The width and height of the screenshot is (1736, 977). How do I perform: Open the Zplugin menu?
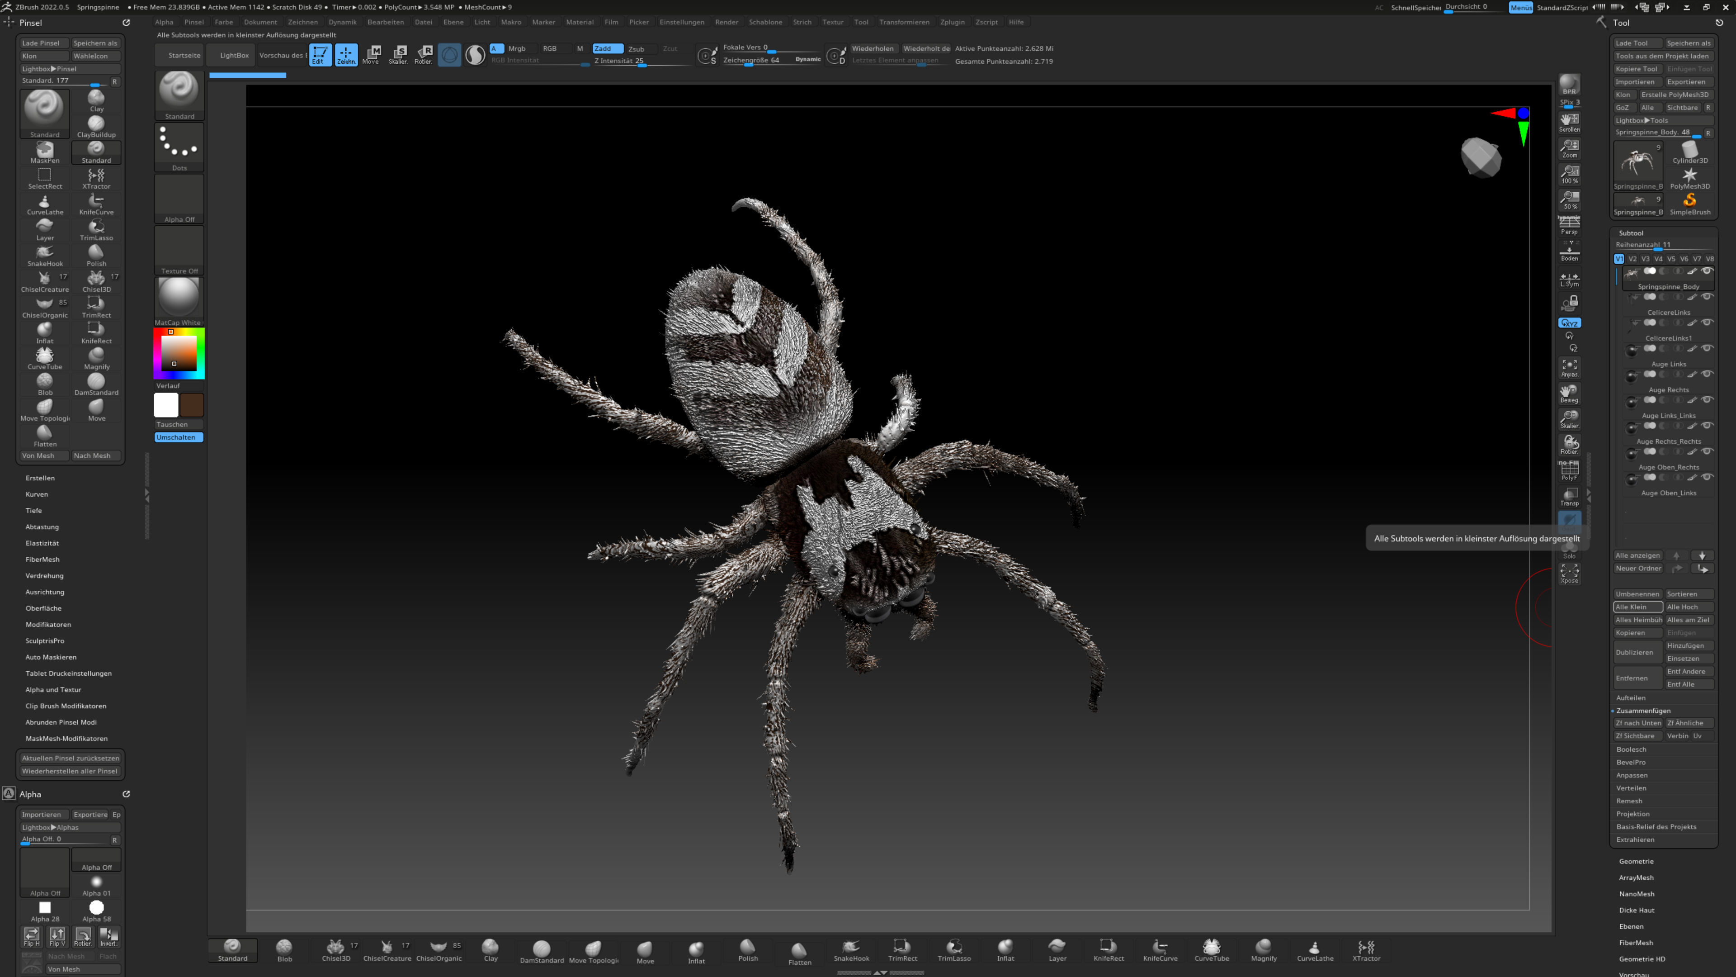tap(952, 22)
